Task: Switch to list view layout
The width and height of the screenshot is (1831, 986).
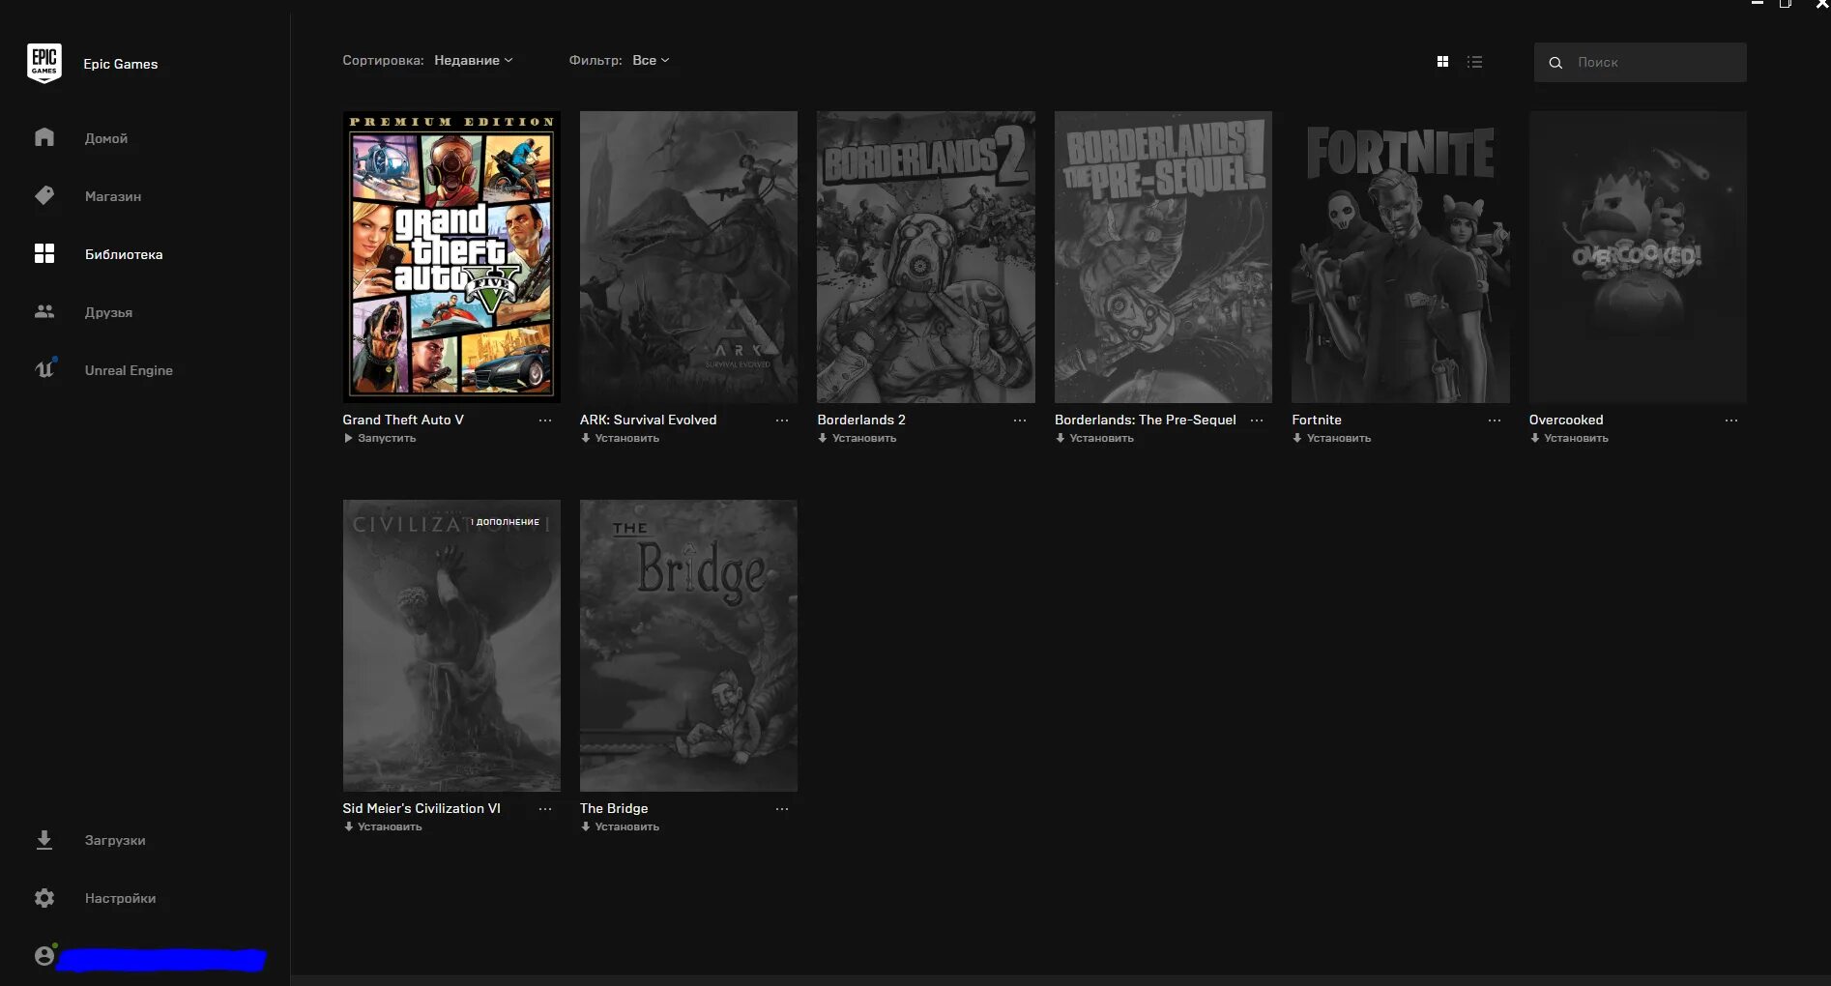Action: coord(1474,62)
